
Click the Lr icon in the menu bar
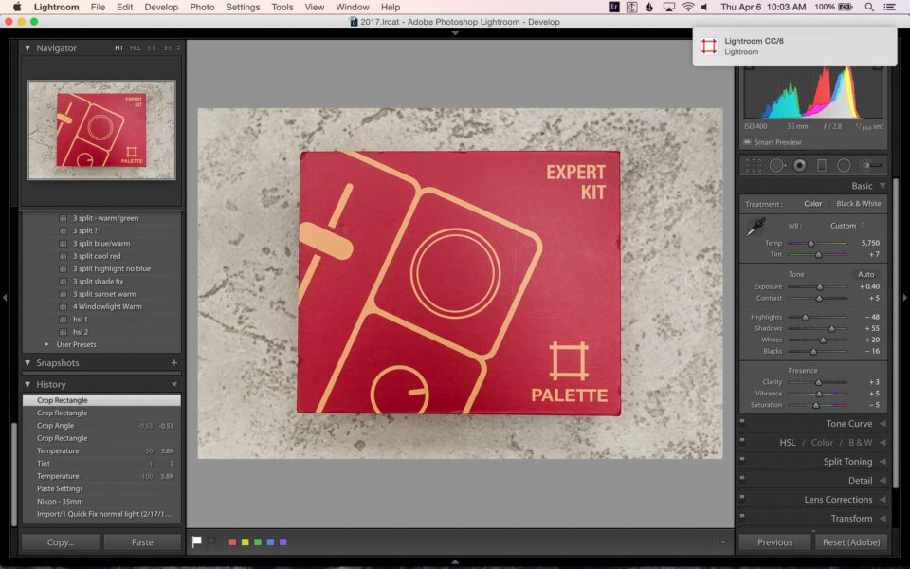614,7
